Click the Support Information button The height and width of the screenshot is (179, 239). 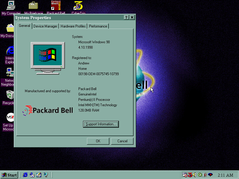[x=101, y=124]
